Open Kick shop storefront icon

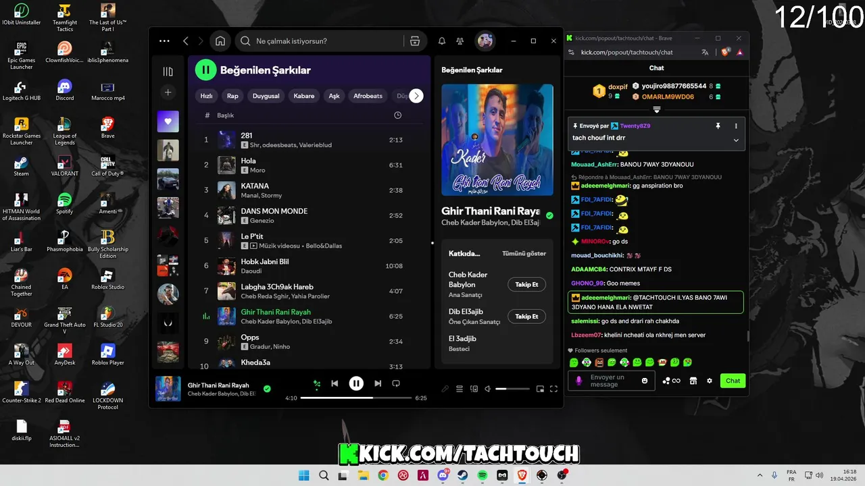pos(693,381)
